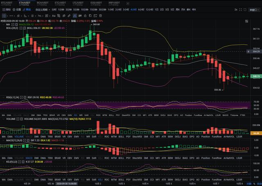262x186 pixels.
Task: Open RSI(6,12,24) indicator settings icon
Action: pyautogui.click(x=21, y=97)
